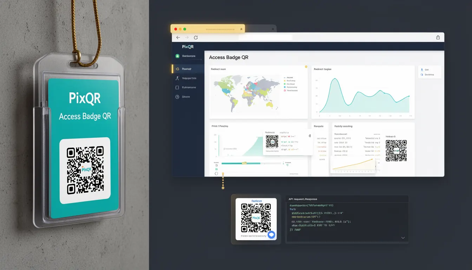This screenshot has width=472, height=270.
Task: Select the highlighted second sidebar item
Action: coord(188,69)
